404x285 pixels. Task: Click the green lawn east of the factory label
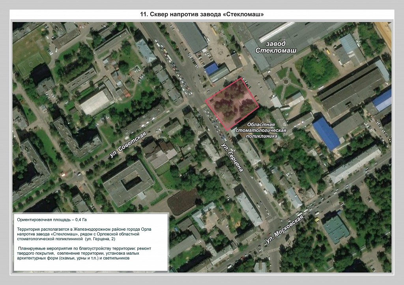316,70
